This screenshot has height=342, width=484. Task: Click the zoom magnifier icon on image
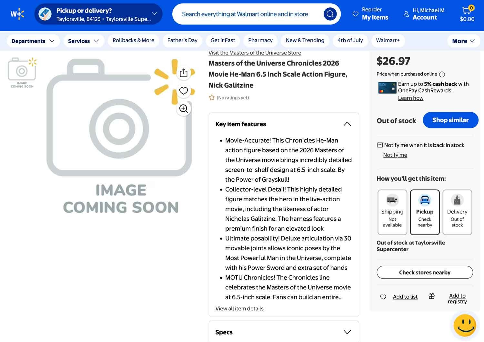click(x=184, y=109)
